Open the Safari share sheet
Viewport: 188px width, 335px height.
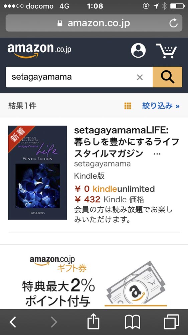[x=93, y=321]
